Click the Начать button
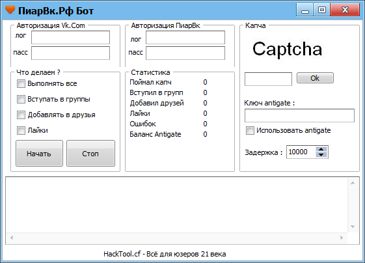The image size is (365, 263). 39,153
